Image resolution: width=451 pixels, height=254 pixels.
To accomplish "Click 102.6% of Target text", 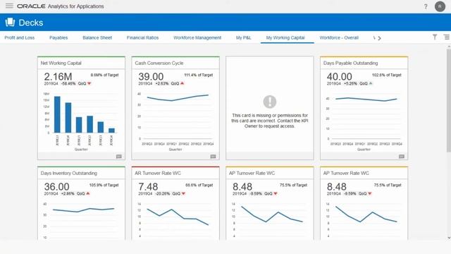I will (x=387, y=75).
